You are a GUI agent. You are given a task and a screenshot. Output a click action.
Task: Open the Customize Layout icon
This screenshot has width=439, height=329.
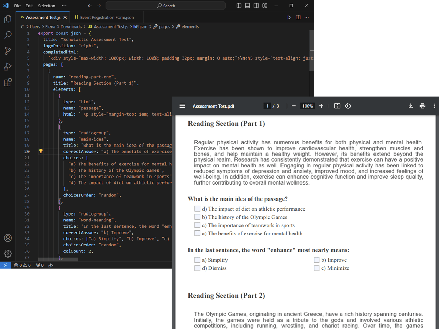tap(265, 6)
